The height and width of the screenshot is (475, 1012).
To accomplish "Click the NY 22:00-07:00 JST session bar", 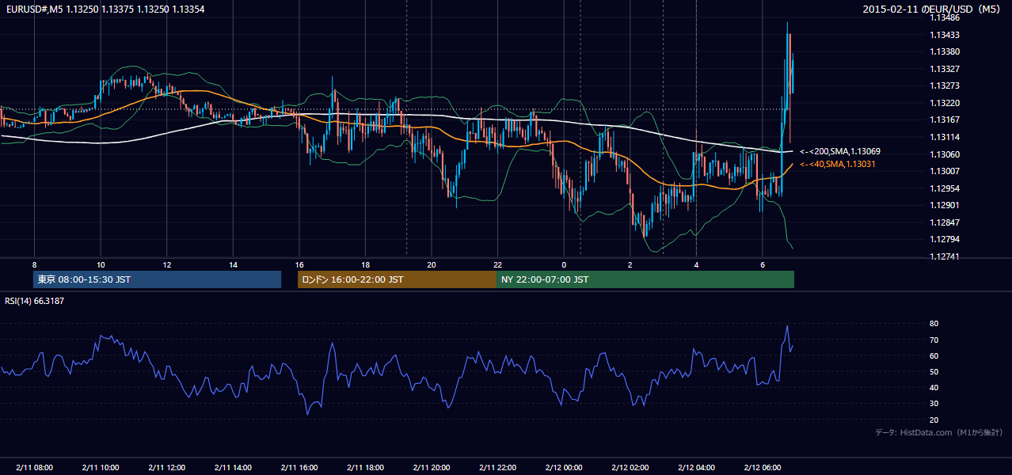I will coord(645,279).
